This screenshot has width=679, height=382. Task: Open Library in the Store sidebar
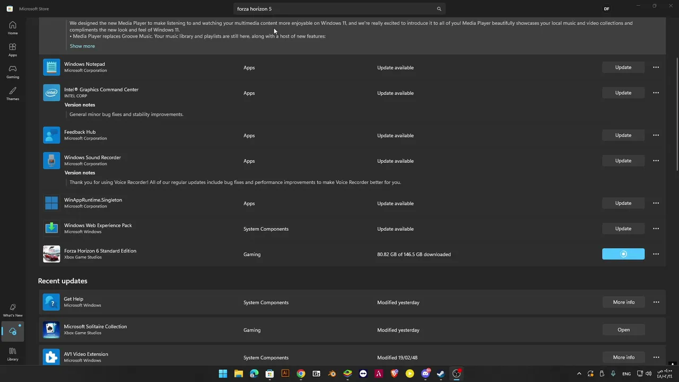pos(13,354)
